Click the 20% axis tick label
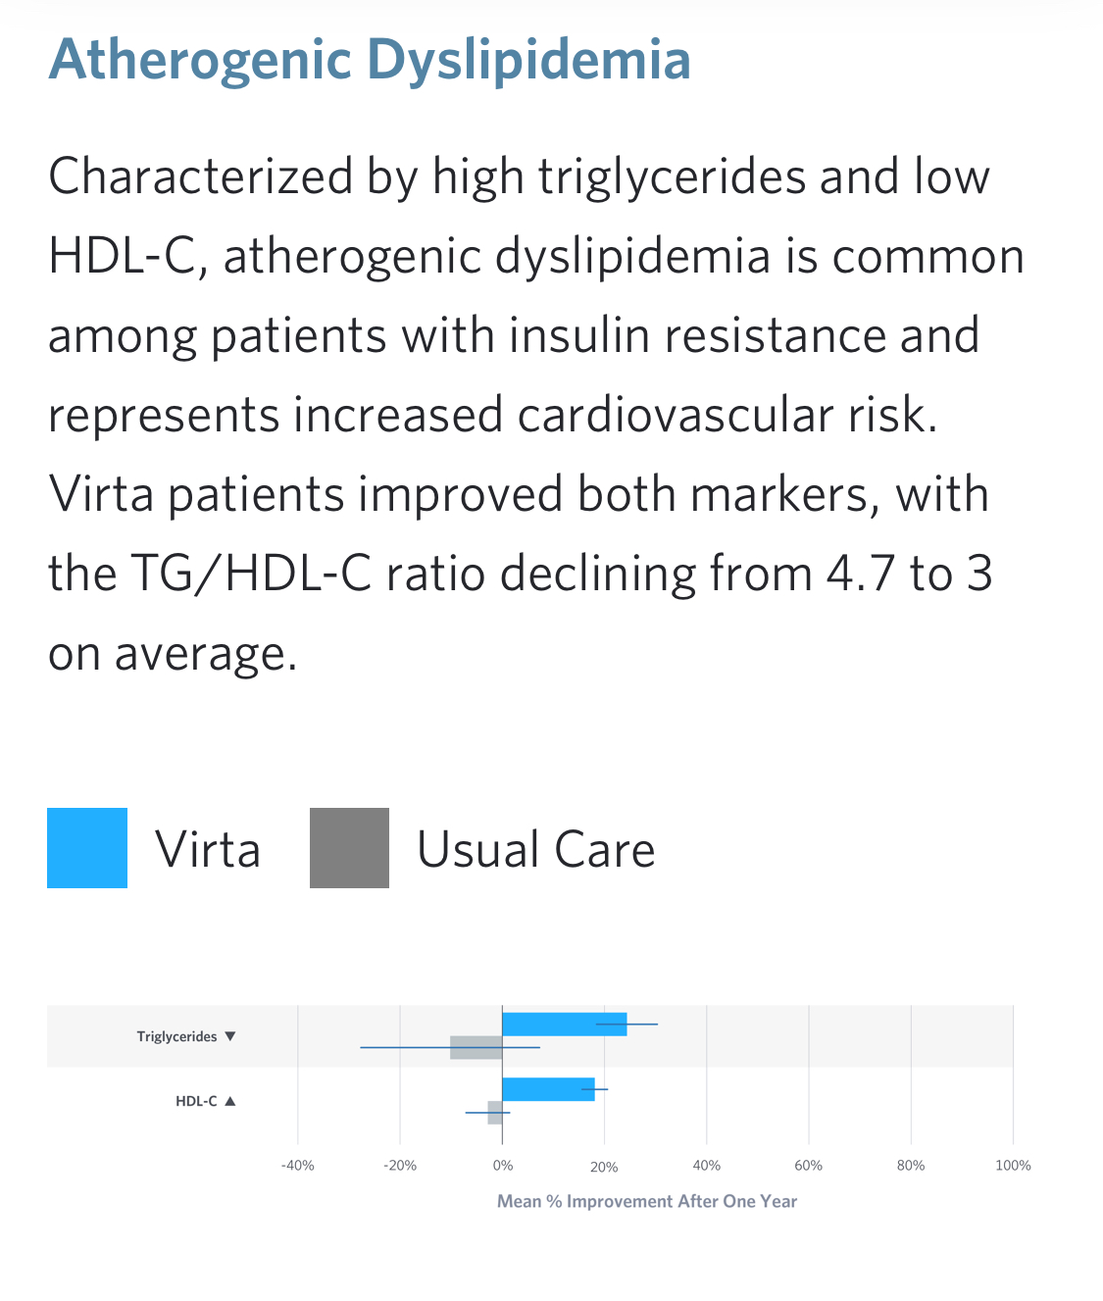The width and height of the screenshot is (1103, 1301). (604, 1167)
